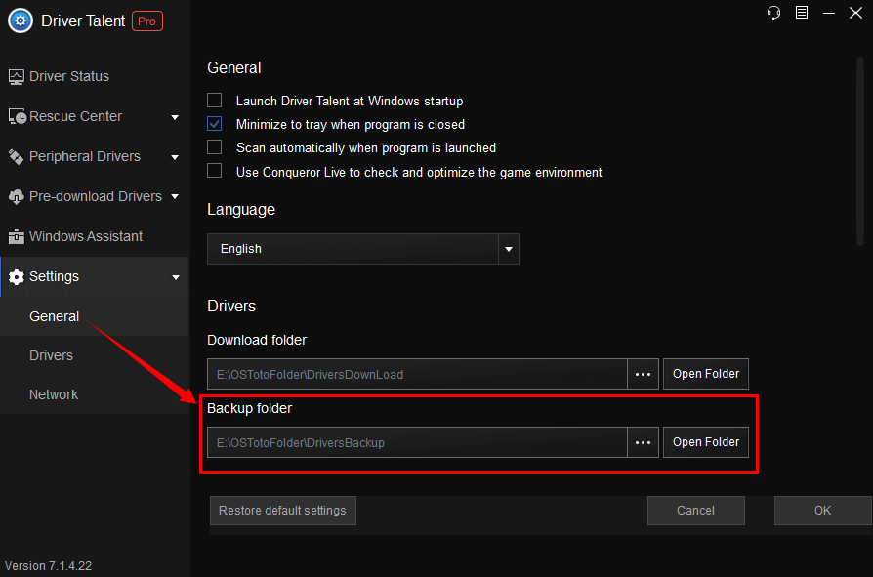Cancel the settings changes
This screenshot has width=873, height=577.
(x=696, y=511)
